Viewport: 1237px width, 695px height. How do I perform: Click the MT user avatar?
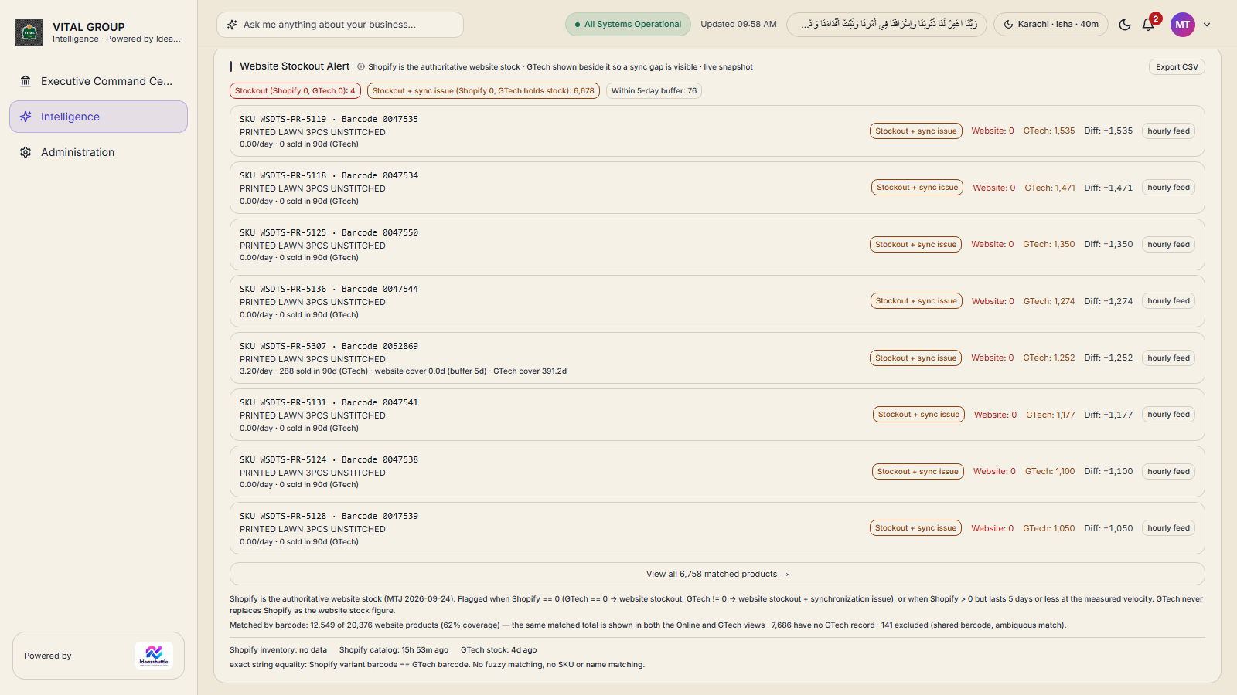(1183, 25)
